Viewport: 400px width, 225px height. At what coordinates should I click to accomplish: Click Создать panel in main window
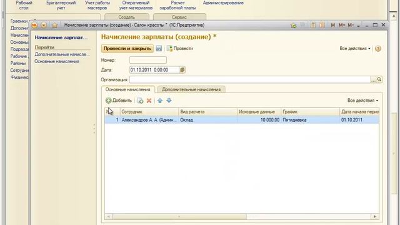pos(127,17)
